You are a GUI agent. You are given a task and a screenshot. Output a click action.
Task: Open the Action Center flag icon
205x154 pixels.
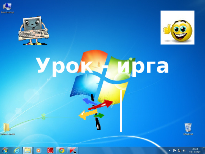coord(175,150)
